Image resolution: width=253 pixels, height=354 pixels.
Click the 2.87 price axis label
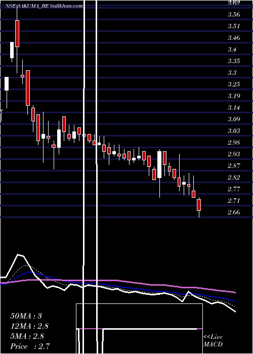234,166
